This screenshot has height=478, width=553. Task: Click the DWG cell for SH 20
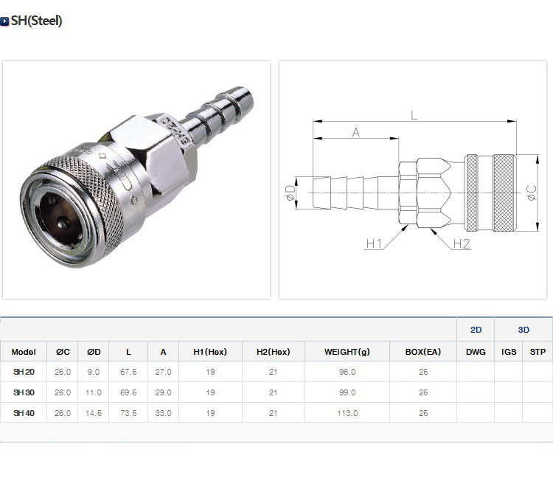pos(476,372)
